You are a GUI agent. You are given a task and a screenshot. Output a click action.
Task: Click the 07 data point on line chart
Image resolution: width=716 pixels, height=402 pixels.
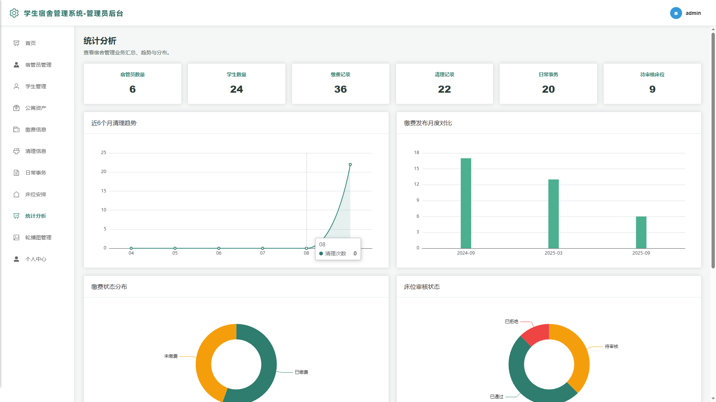coord(263,248)
